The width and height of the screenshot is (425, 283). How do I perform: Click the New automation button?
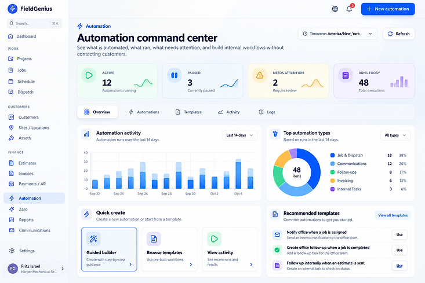click(x=388, y=9)
